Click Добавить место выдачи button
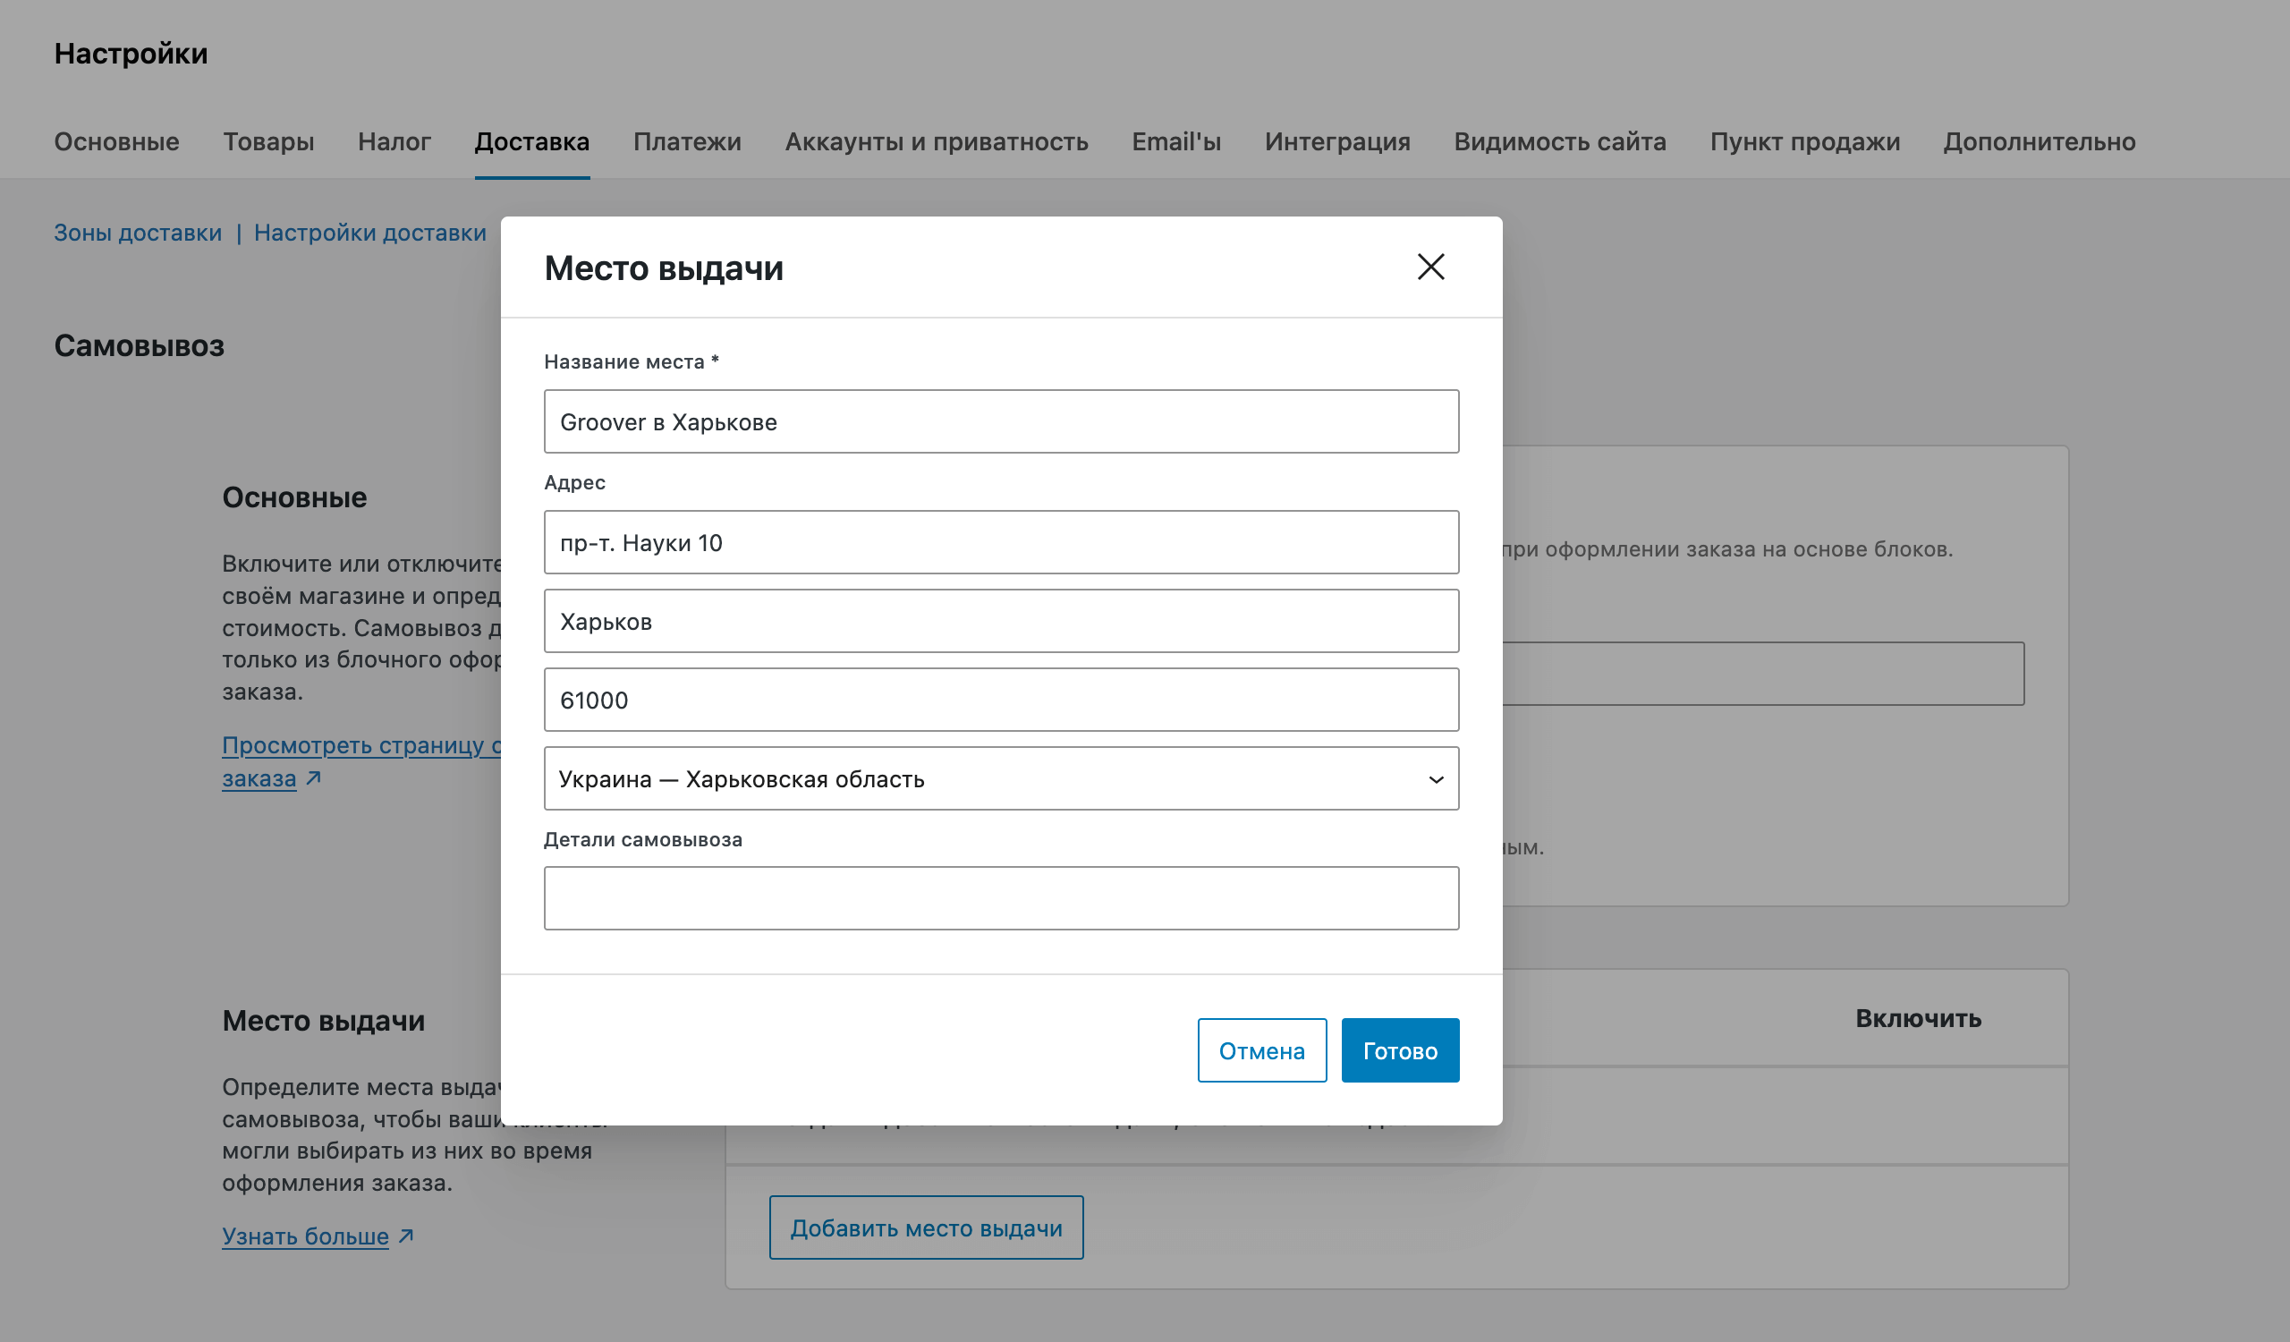 pyautogui.click(x=925, y=1227)
